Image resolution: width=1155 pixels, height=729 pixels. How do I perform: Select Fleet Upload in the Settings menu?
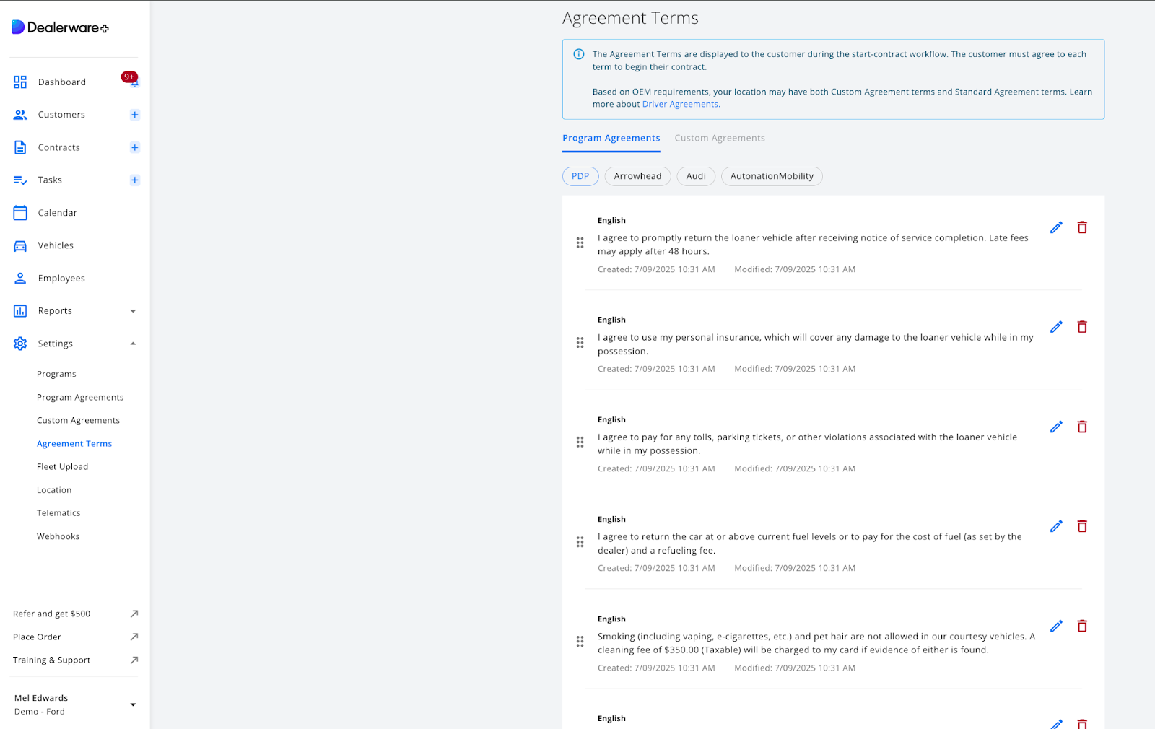tap(62, 466)
